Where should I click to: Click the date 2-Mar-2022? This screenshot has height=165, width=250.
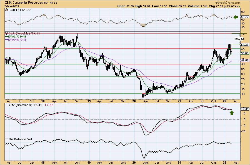pos(12,6)
